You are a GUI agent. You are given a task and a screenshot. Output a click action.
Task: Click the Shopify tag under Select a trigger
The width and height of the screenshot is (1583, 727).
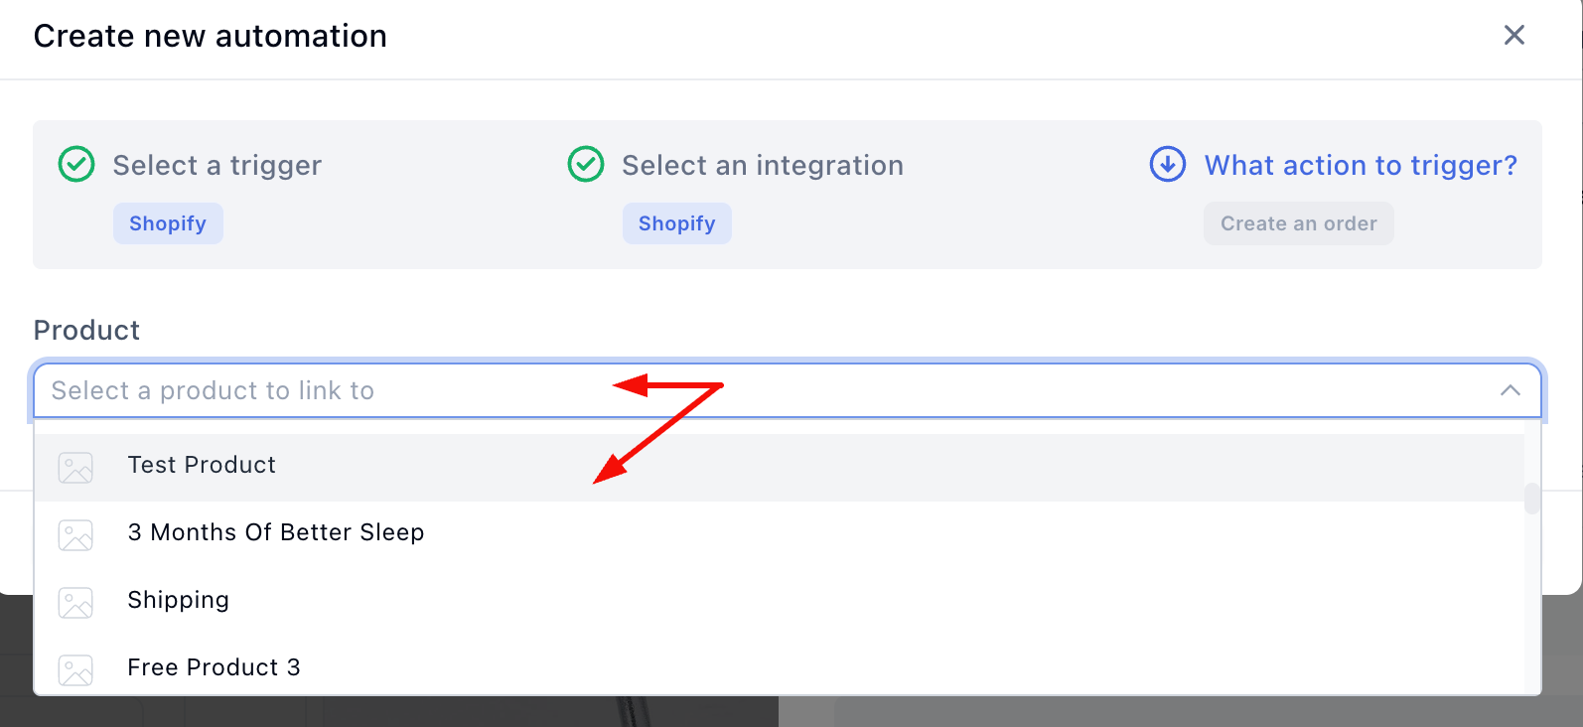[168, 223]
